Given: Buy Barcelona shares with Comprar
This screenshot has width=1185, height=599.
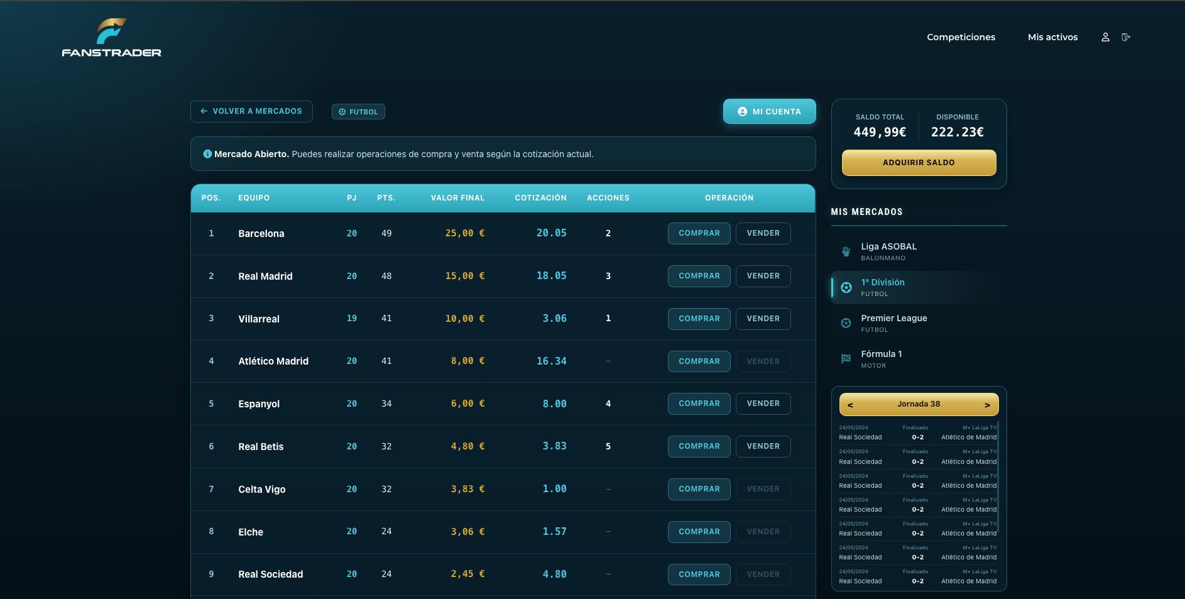Looking at the screenshot, I should coord(699,233).
